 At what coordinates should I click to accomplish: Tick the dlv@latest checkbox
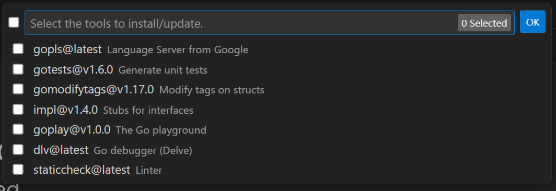[x=18, y=150]
